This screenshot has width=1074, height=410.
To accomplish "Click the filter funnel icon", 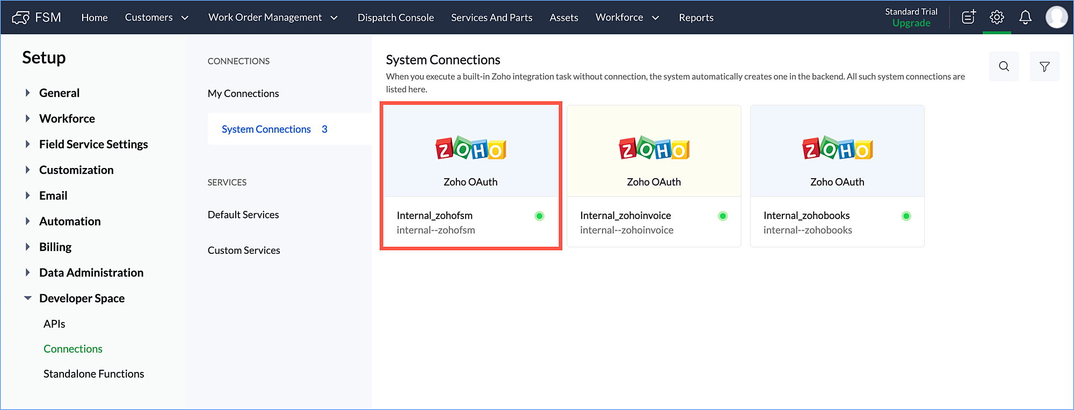I will click(x=1044, y=67).
